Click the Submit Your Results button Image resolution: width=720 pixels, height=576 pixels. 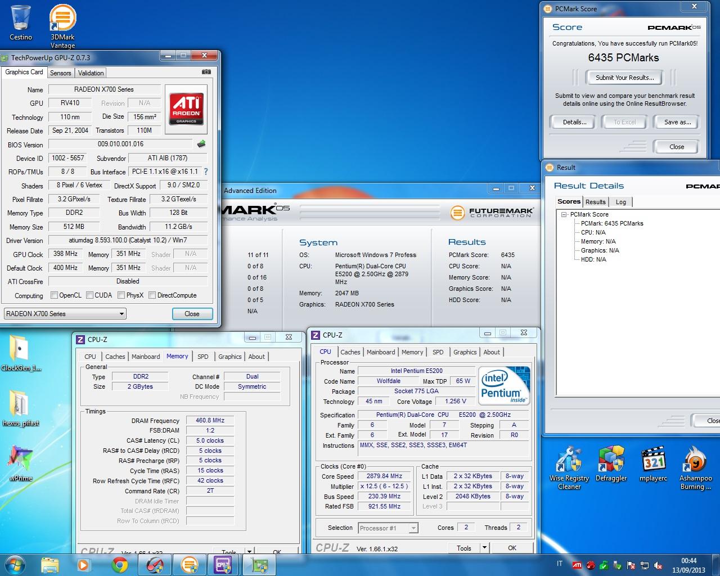(624, 78)
